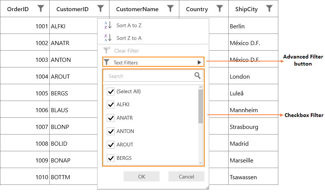
Task: Expand the Text Filters submenu arrow
Action: (x=199, y=62)
